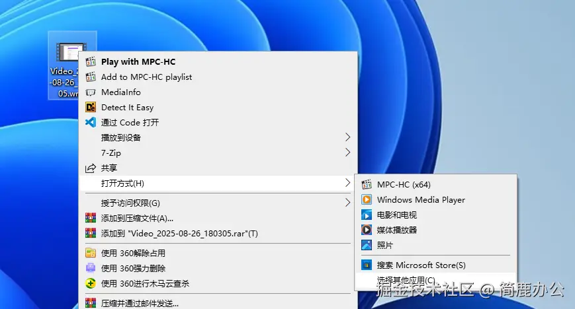Expand the 授予访问权限(G) submenu arrow
575x309 pixels.
(347, 203)
